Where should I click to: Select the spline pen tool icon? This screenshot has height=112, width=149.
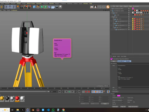[38, 7]
